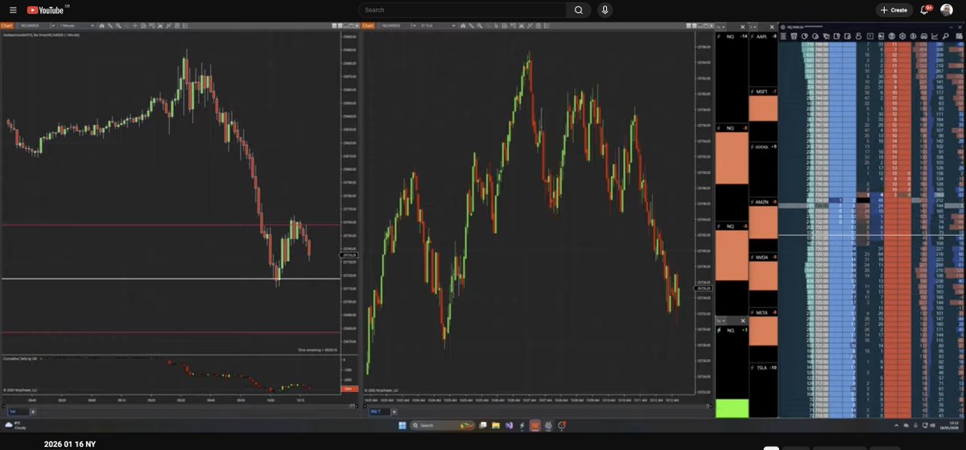Select the NQ -14 tile
966x450 pixels.
click(732, 36)
